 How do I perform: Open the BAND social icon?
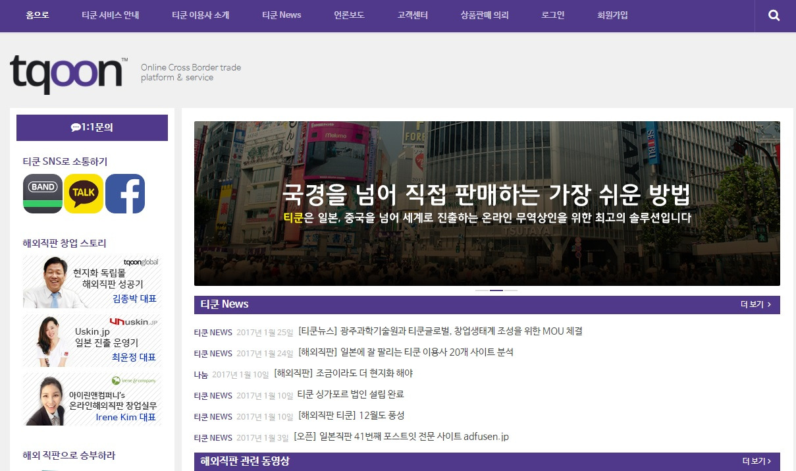[x=43, y=194]
